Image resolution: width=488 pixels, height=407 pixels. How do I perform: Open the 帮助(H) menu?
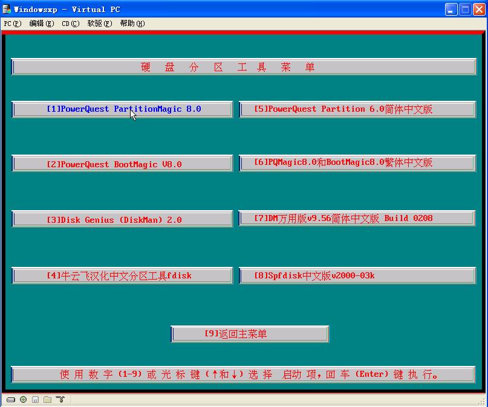tap(132, 24)
